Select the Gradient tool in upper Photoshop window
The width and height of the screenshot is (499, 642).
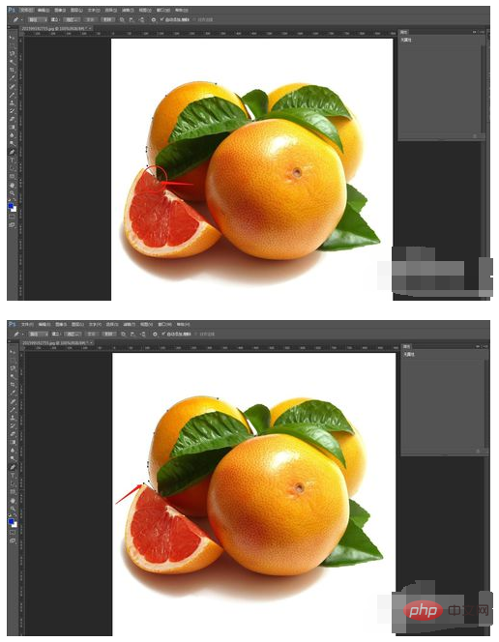(12, 127)
